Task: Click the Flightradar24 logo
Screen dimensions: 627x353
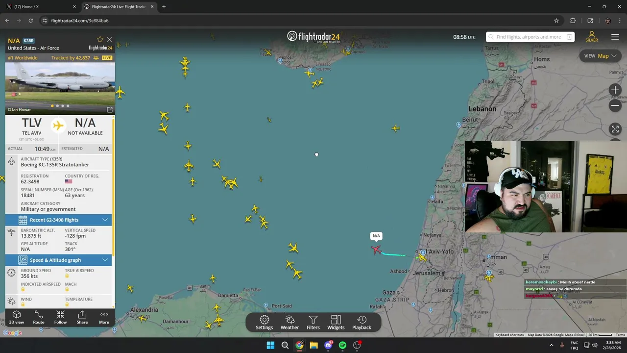Action: (313, 37)
